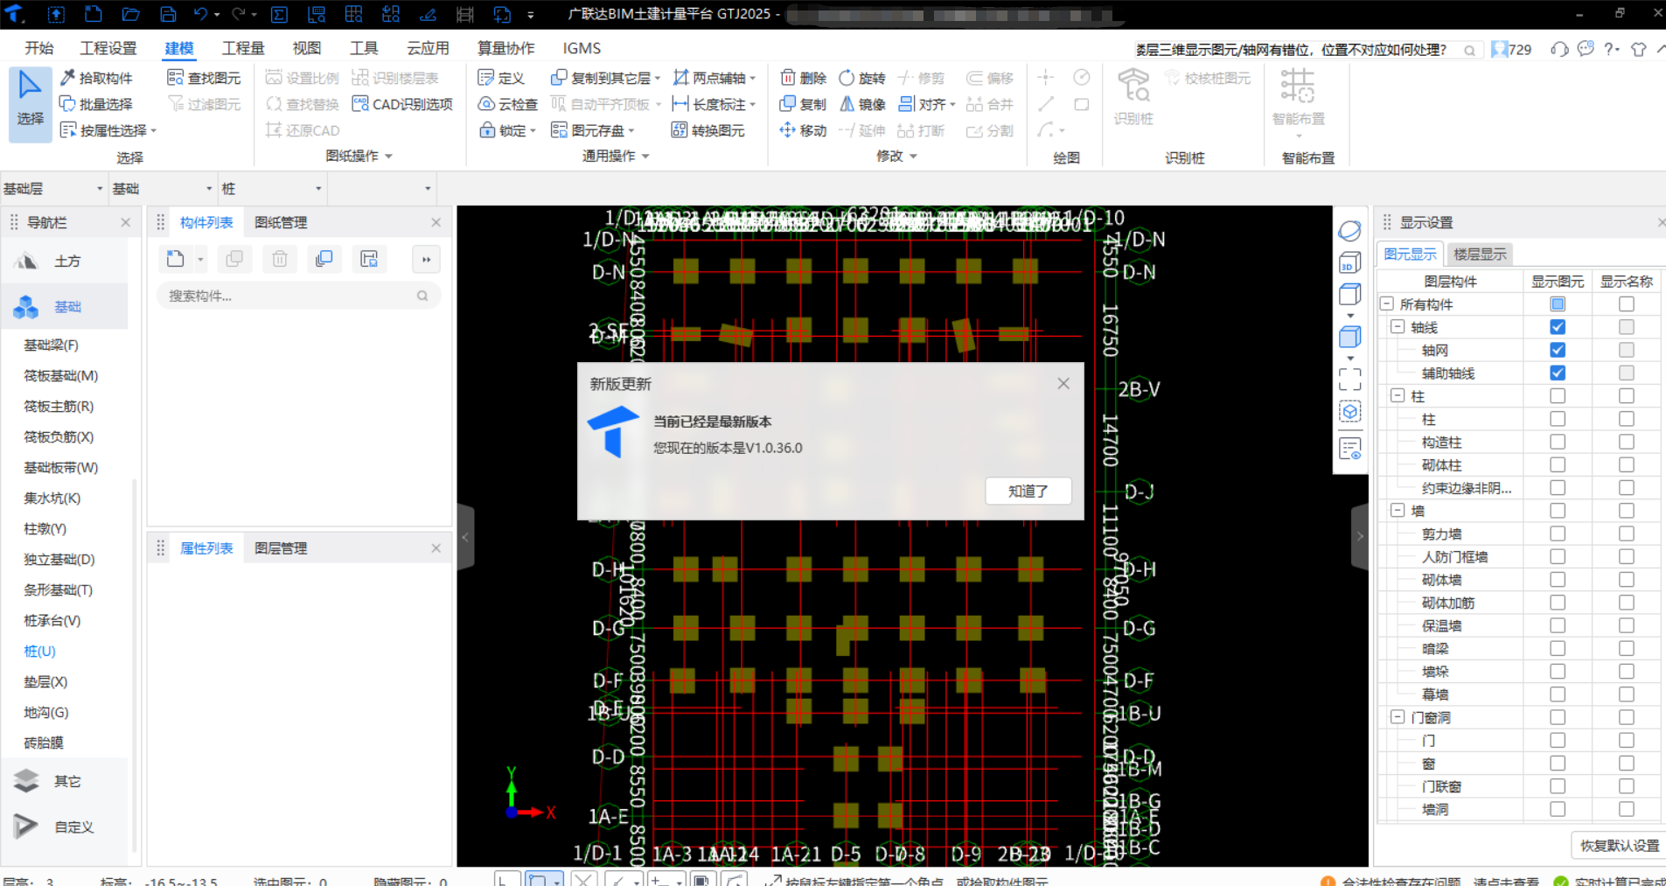Click 知道了 button in update dialog
This screenshot has height=886, width=1666.
click(1028, 491)
